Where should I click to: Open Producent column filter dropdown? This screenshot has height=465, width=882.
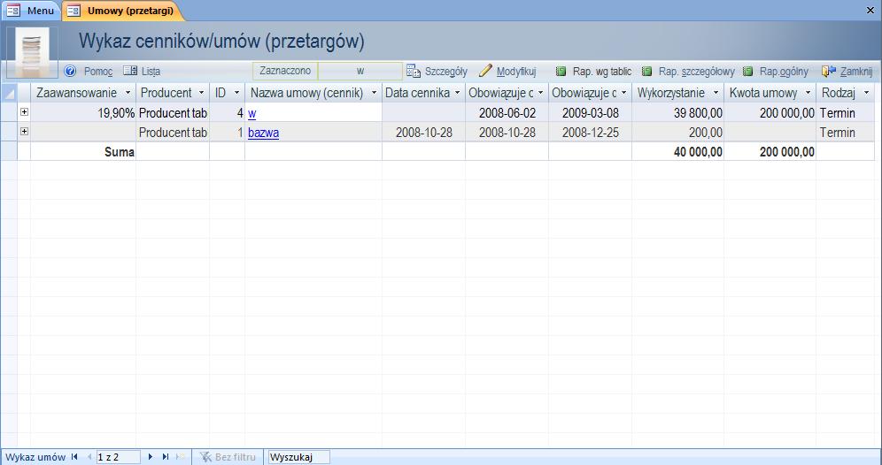point(201,93)
